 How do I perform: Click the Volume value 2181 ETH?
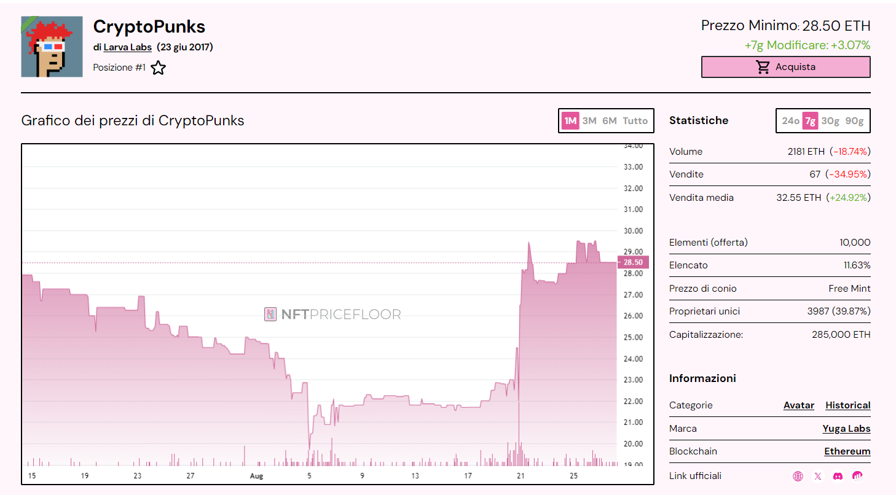click(x=807, y=152)
